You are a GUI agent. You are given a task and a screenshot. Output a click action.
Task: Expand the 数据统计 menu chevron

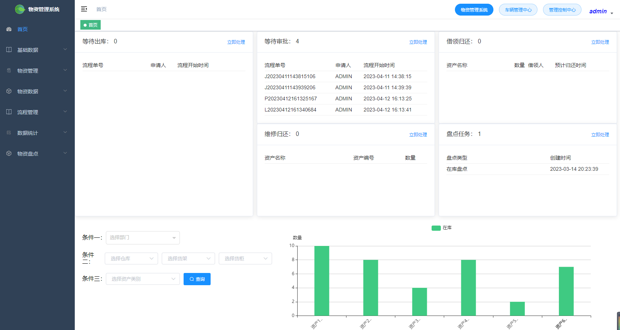tap(65, 132)
